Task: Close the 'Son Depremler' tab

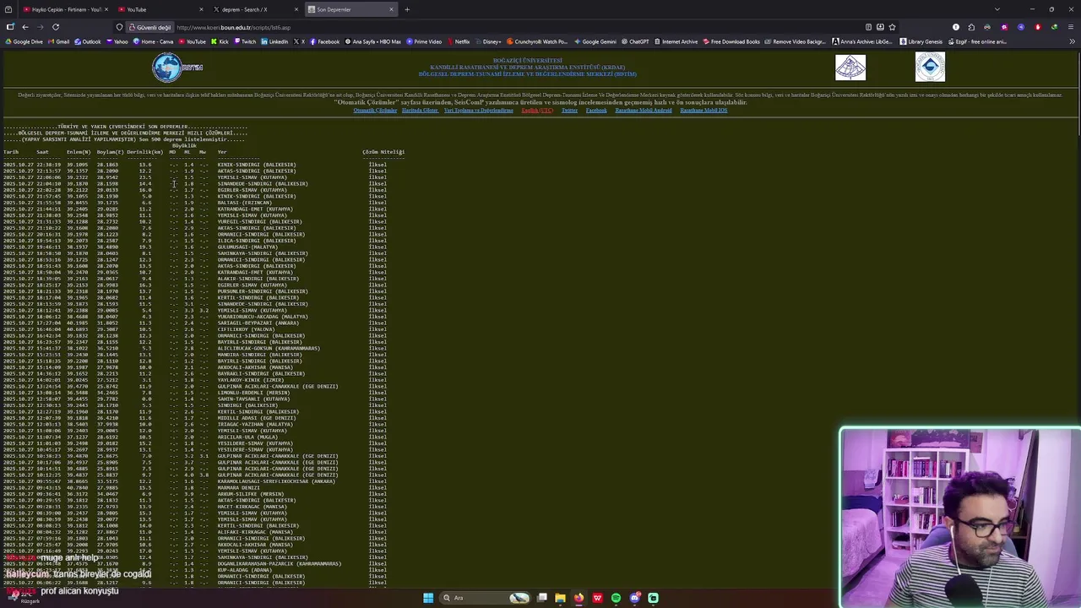Action: [391, 9]
